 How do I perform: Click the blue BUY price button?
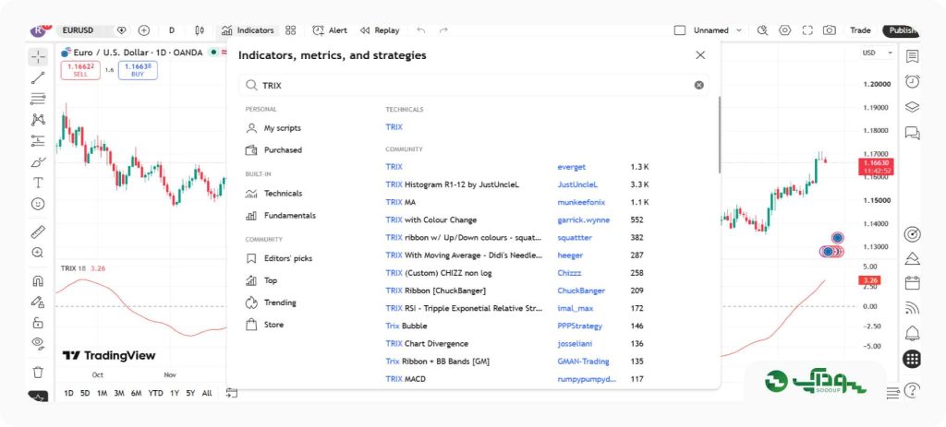(138, 70)
